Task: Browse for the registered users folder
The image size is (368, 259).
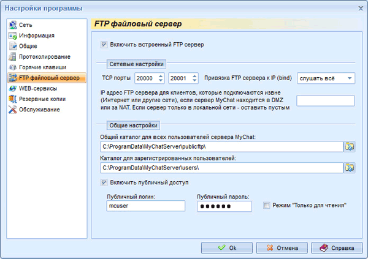Action: pyautogui.click(x=350, y=167)
